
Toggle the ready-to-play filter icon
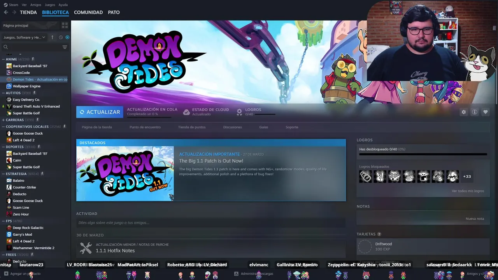[67, 37]
